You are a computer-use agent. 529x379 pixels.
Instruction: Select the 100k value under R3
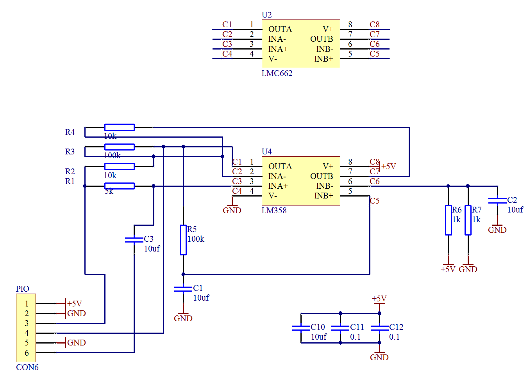113,155
